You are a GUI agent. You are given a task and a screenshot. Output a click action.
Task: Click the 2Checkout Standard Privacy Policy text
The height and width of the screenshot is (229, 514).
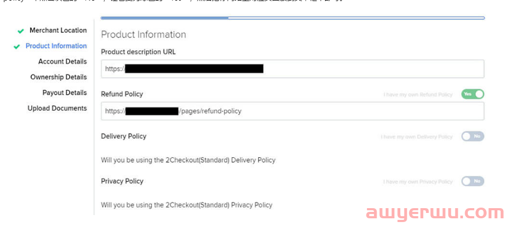[x=187, y=205]
